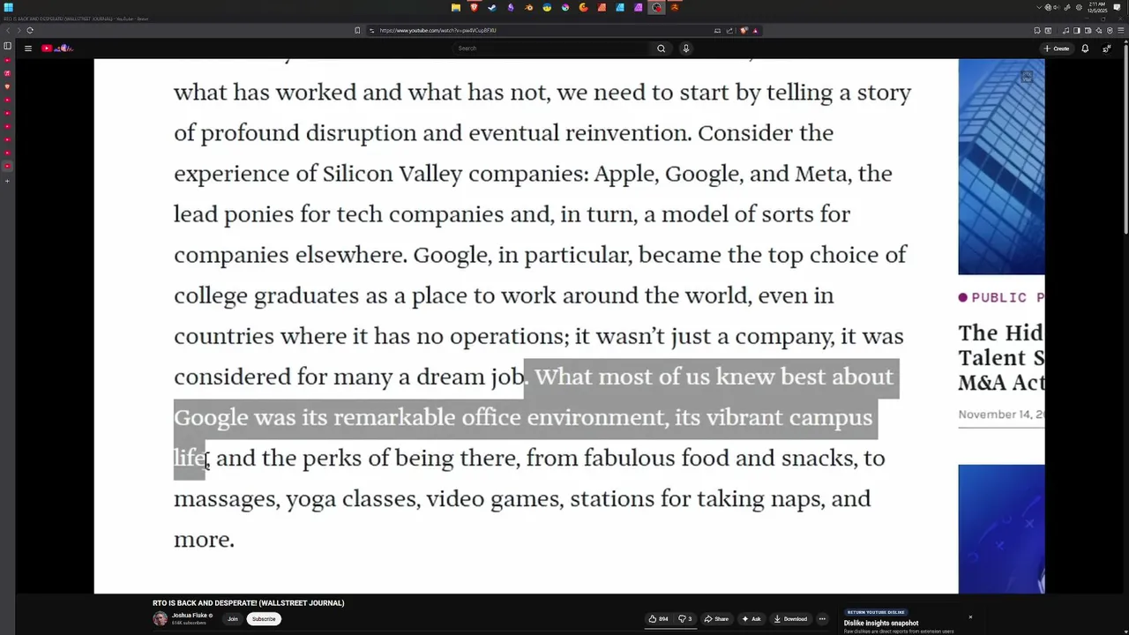The width and height of the screenshot is (1129, 635).
Task: Open the Joshua Fluke channel name link
Action: 189,616
